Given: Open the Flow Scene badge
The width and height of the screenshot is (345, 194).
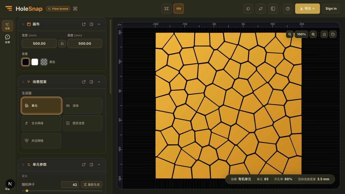Looking at the screenshot, I should coord(58,9).
